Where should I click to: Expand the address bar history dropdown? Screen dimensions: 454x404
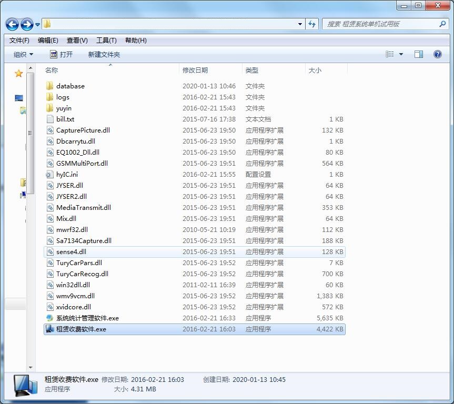click(x=300, y=24)
